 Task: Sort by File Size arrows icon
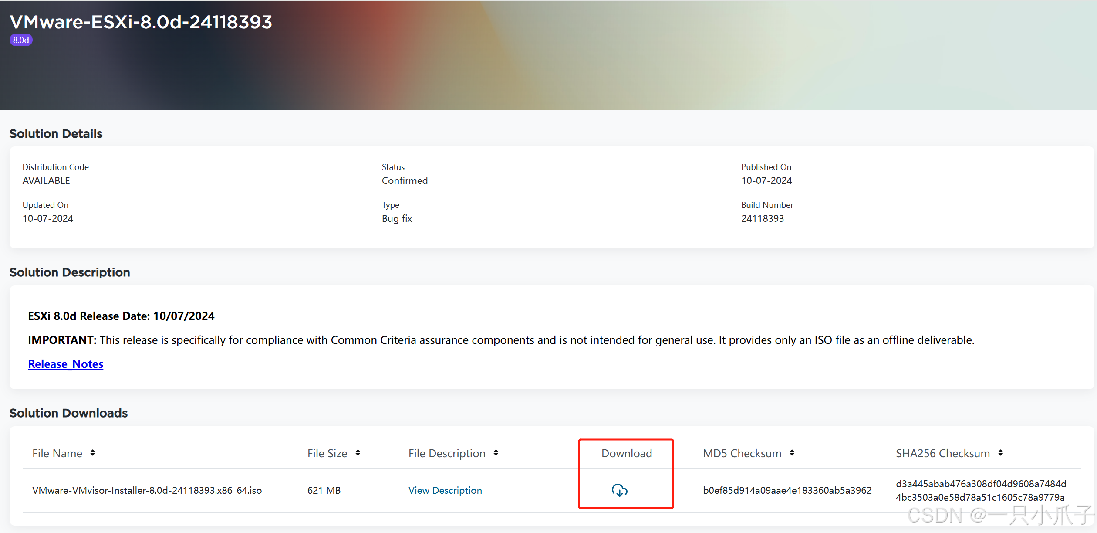click(358, 453)
